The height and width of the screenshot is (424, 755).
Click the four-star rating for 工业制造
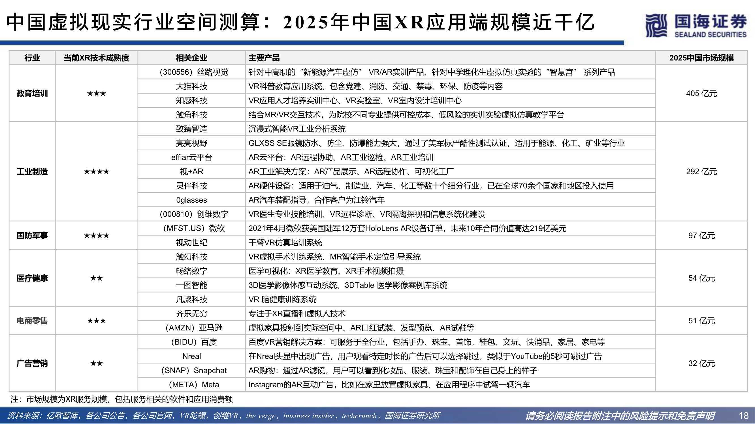(96, 172)
